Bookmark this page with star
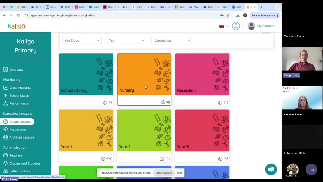This screenshot has width=323, height=182. 228,15
